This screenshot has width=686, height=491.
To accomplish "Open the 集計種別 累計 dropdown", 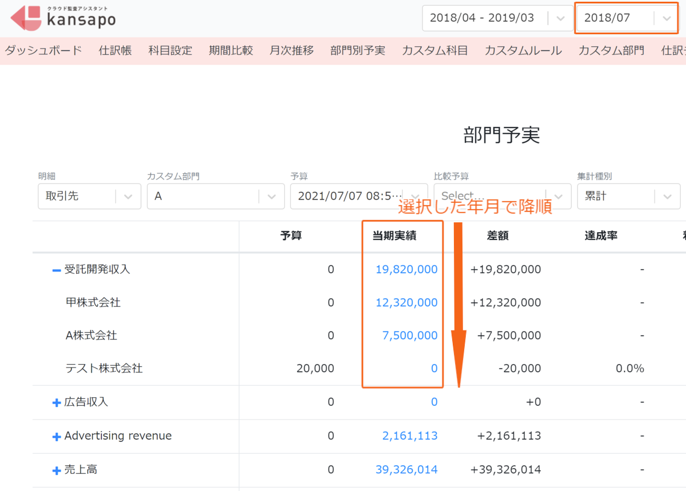I will tap(628, 196).
